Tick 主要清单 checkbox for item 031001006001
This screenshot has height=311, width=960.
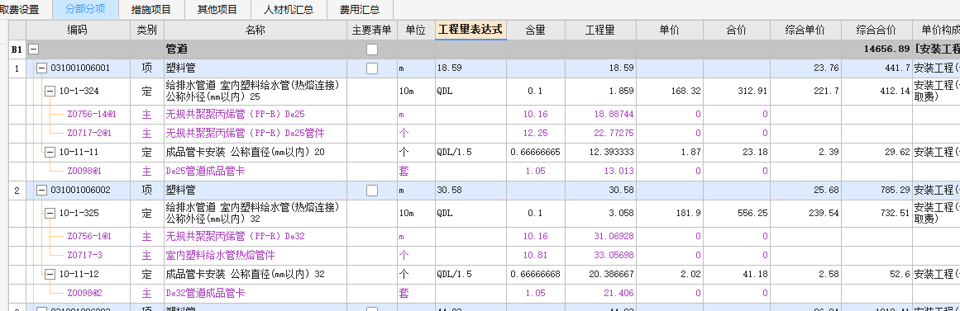372,68
